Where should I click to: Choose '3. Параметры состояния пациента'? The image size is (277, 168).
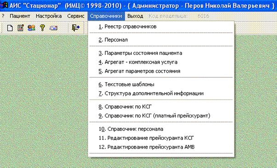tap(161, 53)
